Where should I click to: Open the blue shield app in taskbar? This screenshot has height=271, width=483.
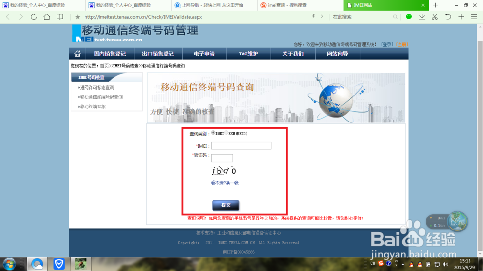click(x=59, y=264)
